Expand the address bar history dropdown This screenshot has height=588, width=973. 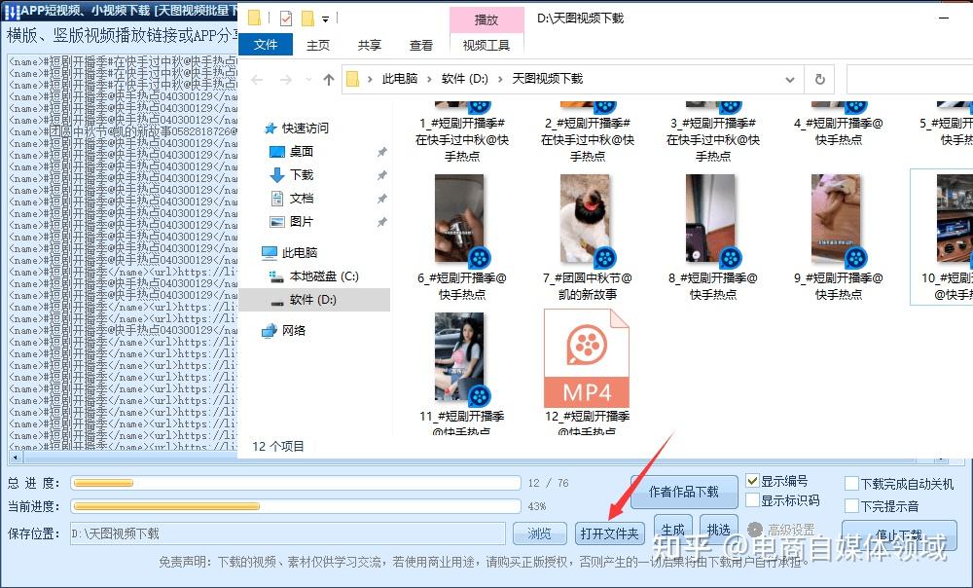point(790,80)
